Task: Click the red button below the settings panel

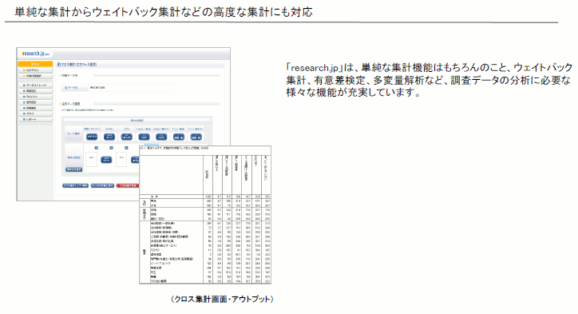Action: pyautogui.click(x=128, y=185)
